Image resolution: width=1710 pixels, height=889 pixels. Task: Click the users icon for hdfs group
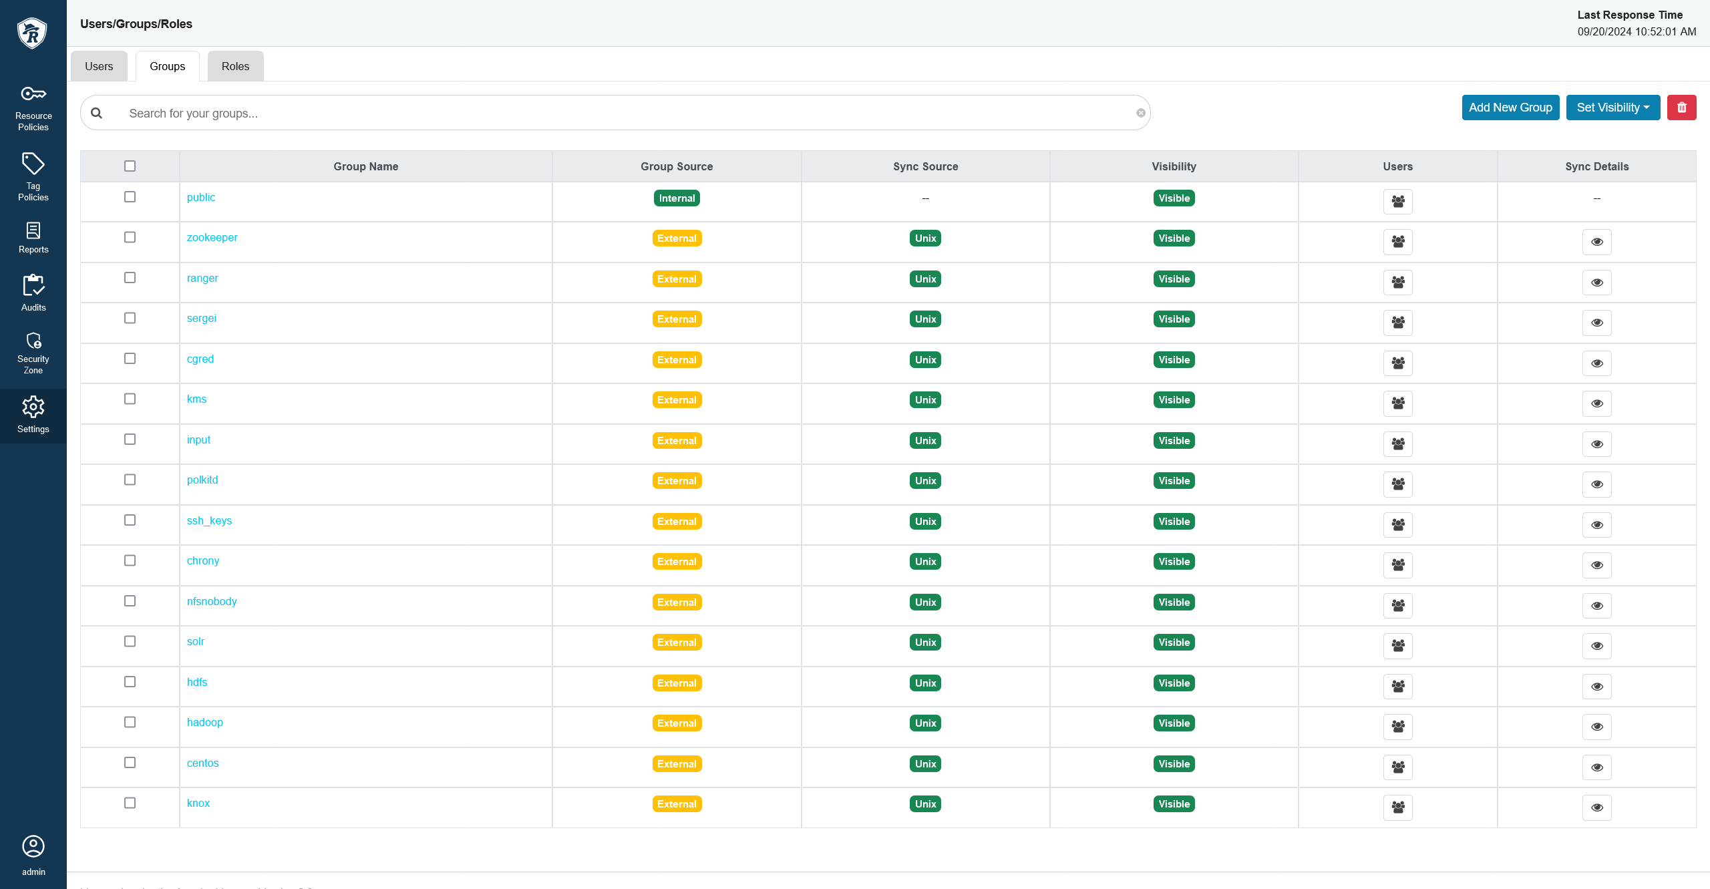[x=1398, y=685]
